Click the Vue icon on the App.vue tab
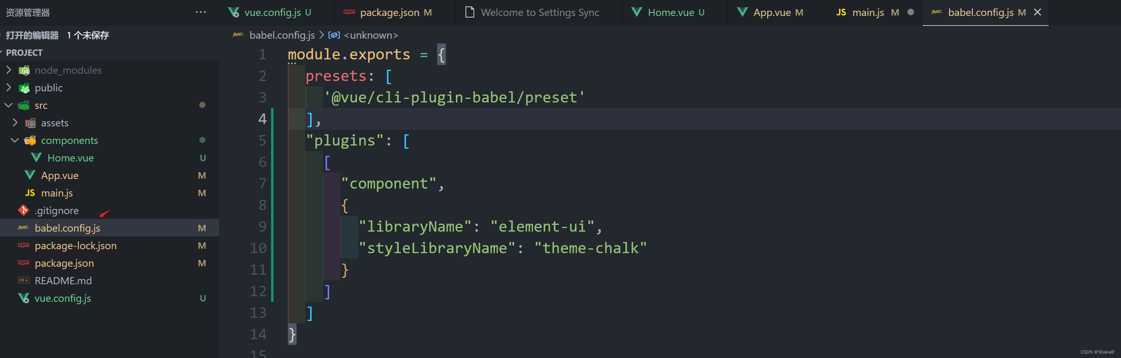Image resolution: width=1121 pixels, height=358 pixels. tap(743, 12)
